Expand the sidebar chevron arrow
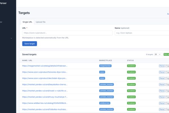The image size is (169, 113). pos(11,38)
